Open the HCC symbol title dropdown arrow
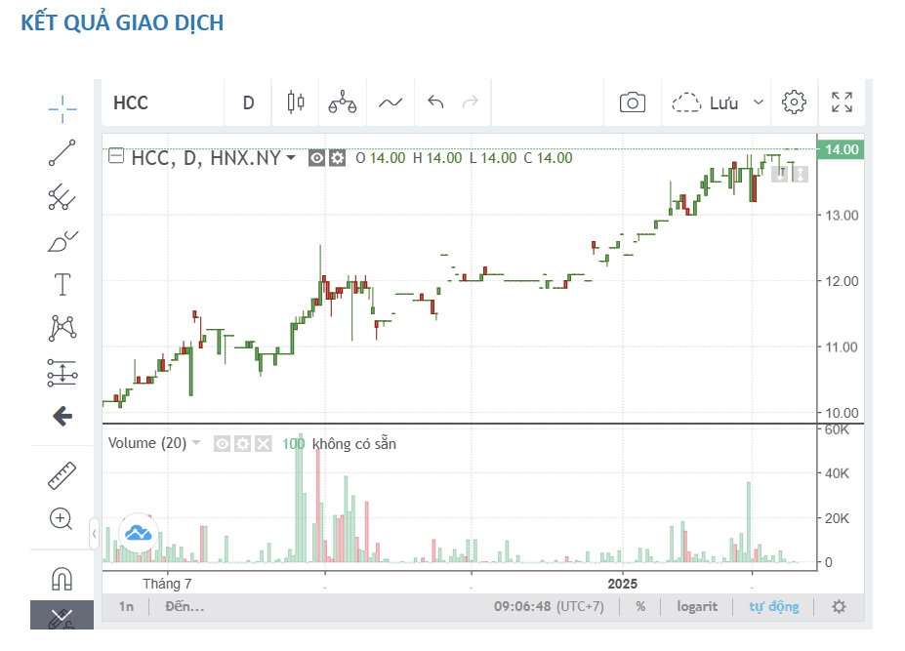This screenshot has width=905, height=651. click(291, 158)
